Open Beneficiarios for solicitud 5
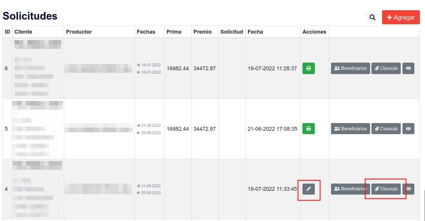 coord(350,129)
